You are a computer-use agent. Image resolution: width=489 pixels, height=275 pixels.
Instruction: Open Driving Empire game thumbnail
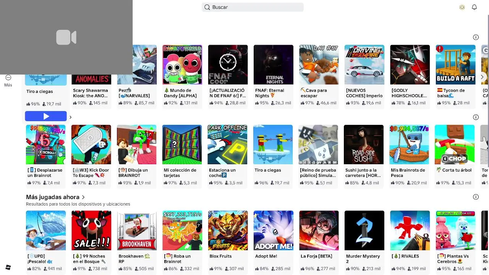[x=364, y=65]
